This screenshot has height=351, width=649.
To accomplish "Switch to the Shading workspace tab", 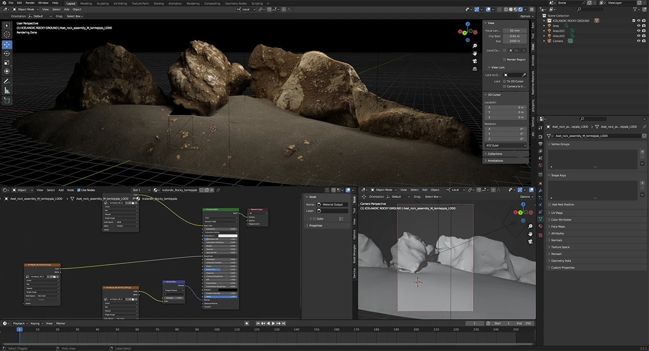I will click(x=158, y=3).
